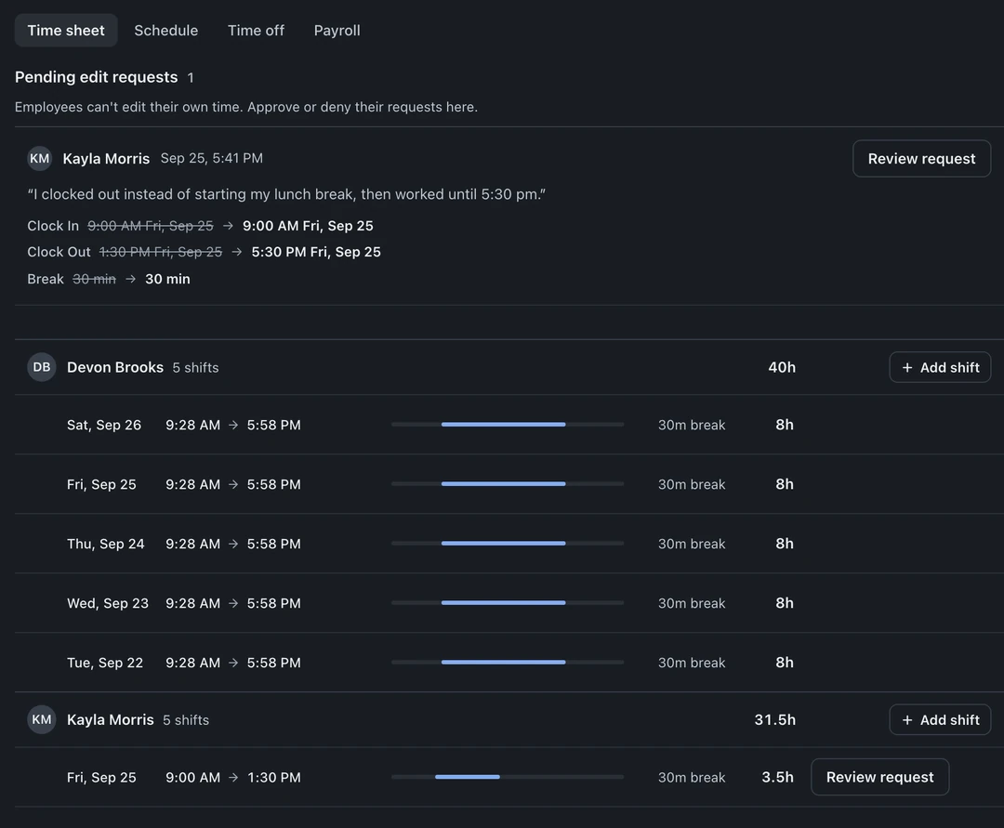Open the Payroll tab
The height and width of the screenshot is (828, 1004).
337,30
